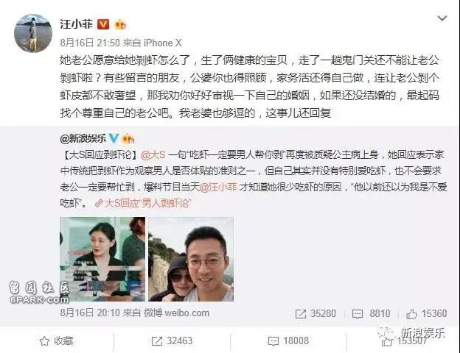Viewport: 460px width, 353px height.
Task: Open 汪小菲 username profile link
Action: (x=77, y=24)
